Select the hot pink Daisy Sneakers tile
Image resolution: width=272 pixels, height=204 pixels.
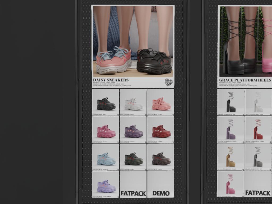click(x=105, y=130)
